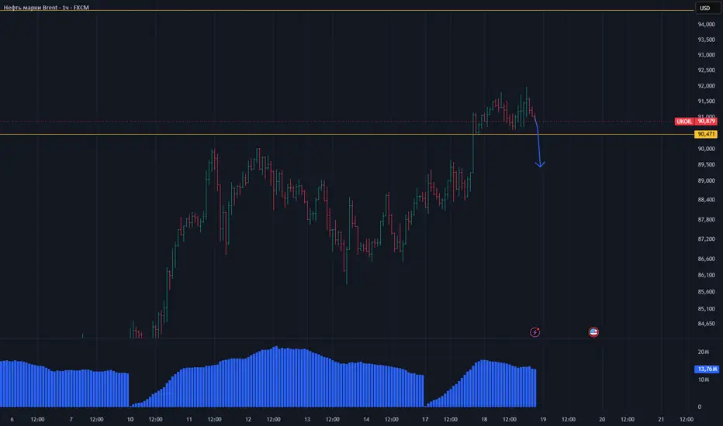Click the date 11 on time axis

189,420
